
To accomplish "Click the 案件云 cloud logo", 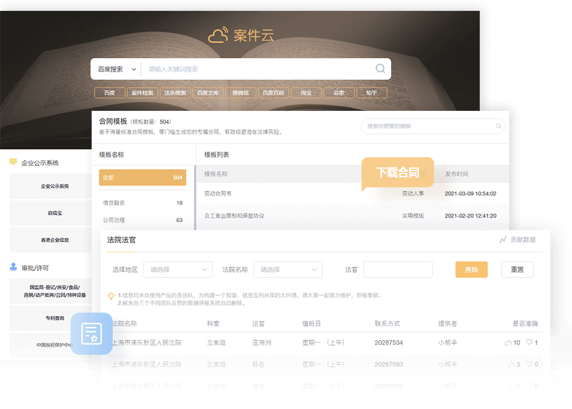I will 218,36.
